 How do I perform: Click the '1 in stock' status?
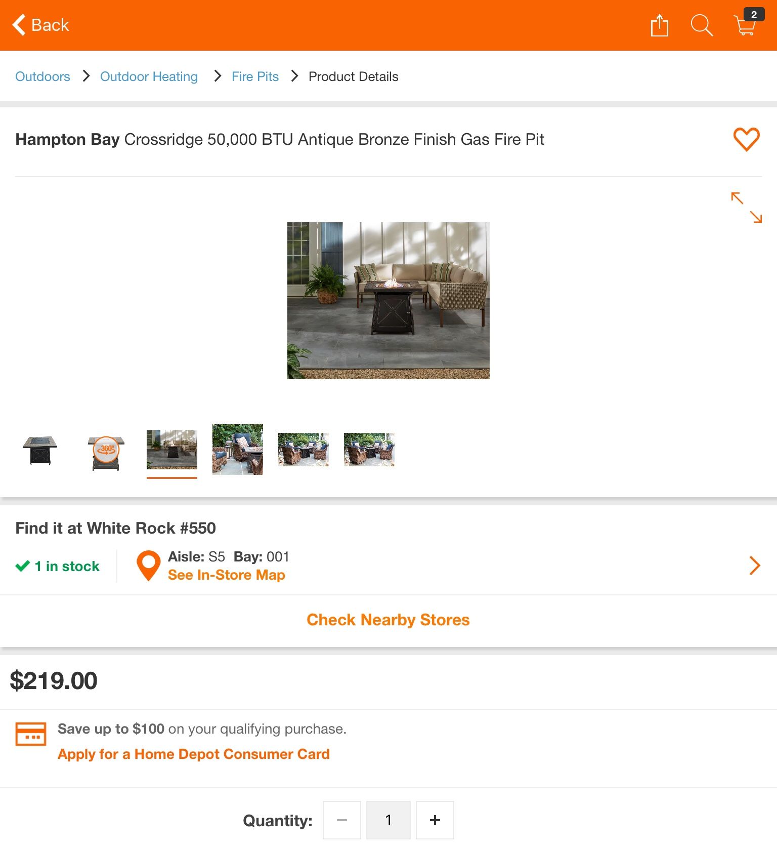coord(58,566)
